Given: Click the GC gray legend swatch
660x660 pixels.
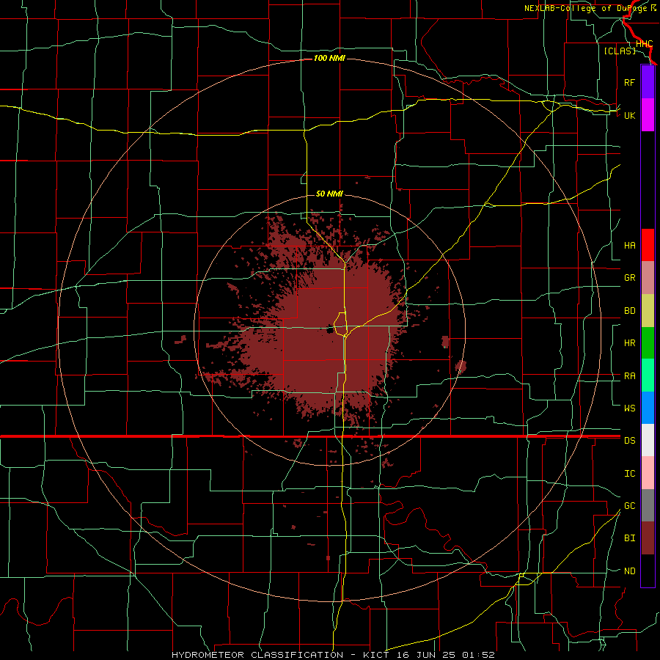Looking at the screenshot, I should pos(648,505).
